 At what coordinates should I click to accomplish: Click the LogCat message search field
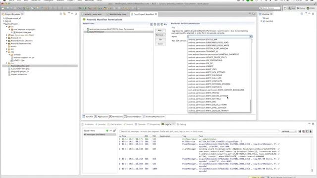[199, 132]
